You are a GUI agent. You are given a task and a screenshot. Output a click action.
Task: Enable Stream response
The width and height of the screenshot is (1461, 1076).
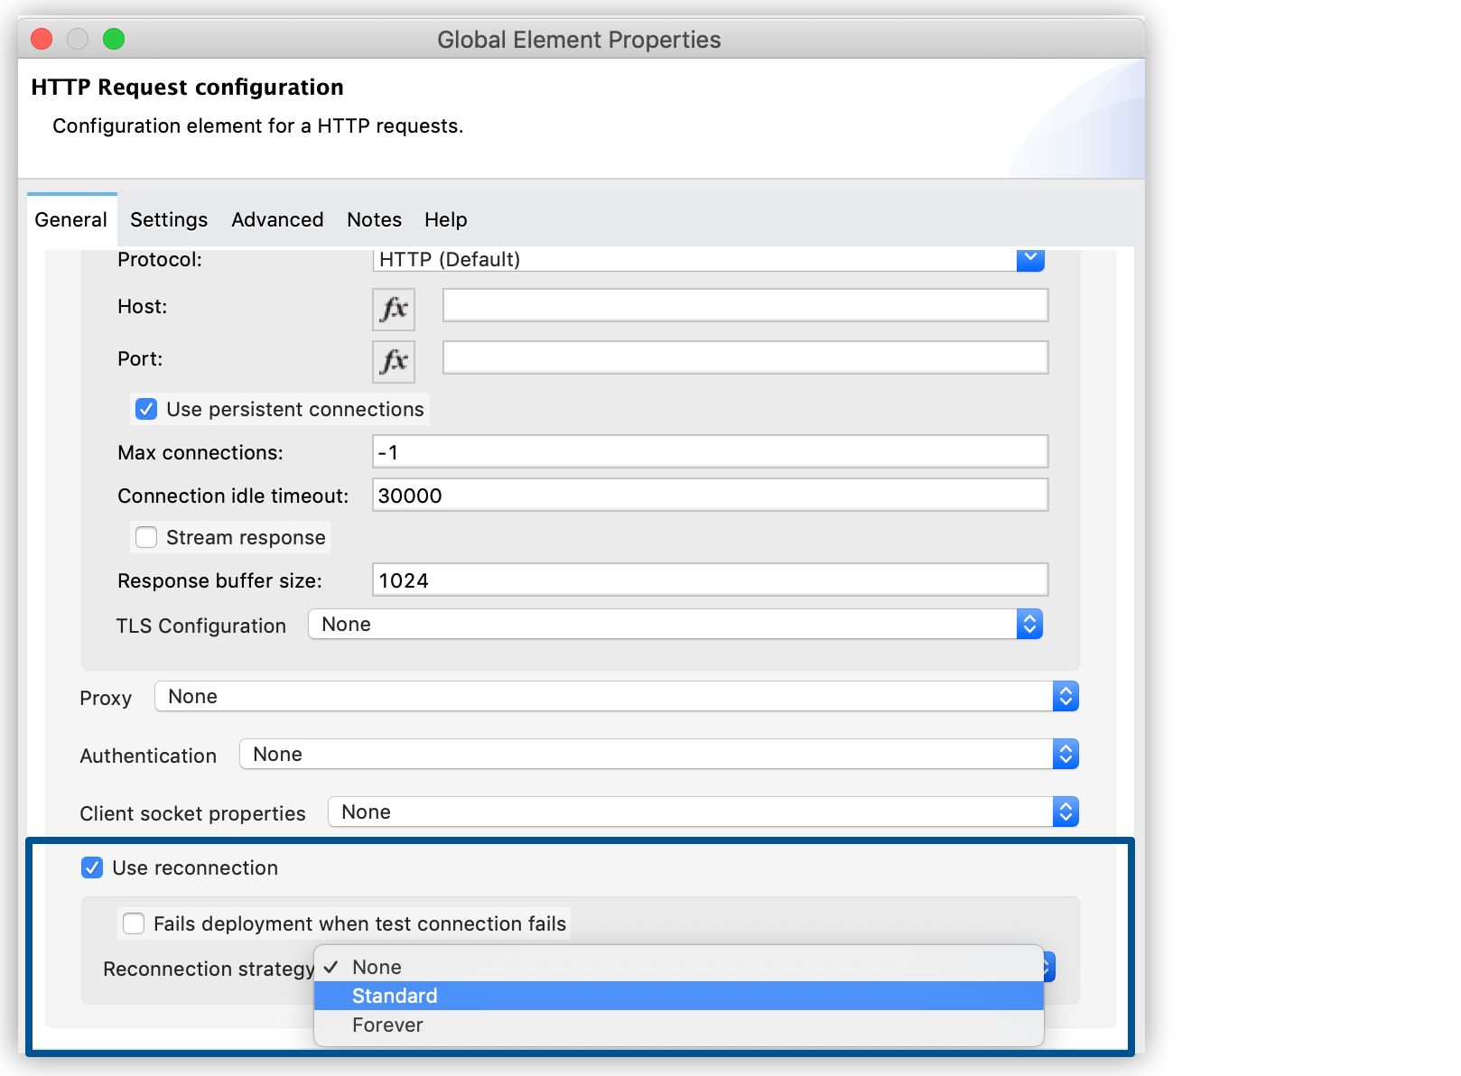[145, 537]
